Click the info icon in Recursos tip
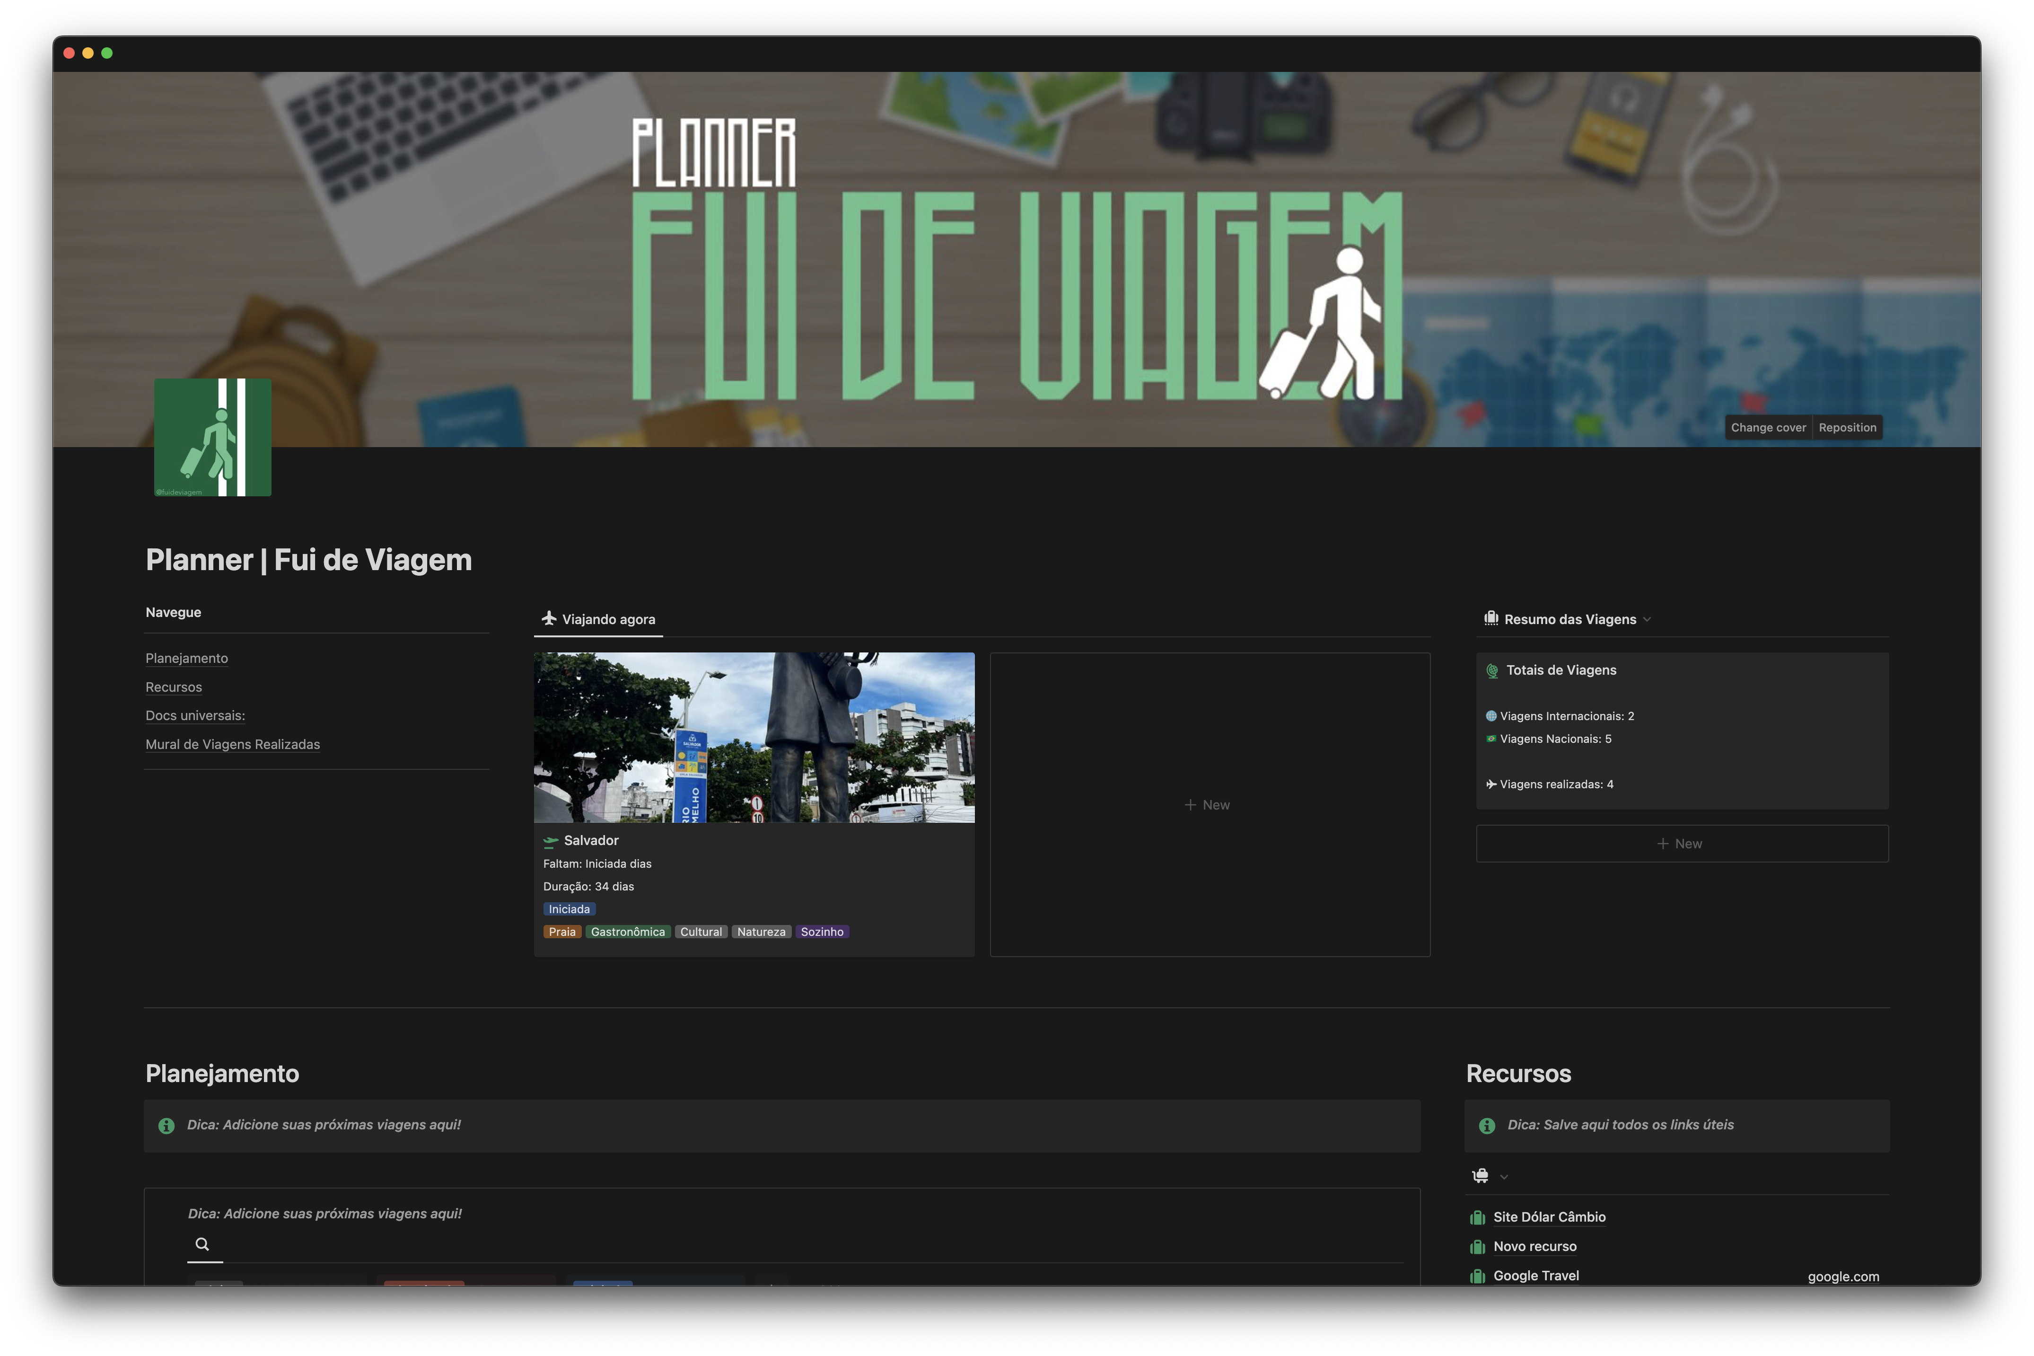Viewport: 2034px width, 1356px height. point(1487,1125)
